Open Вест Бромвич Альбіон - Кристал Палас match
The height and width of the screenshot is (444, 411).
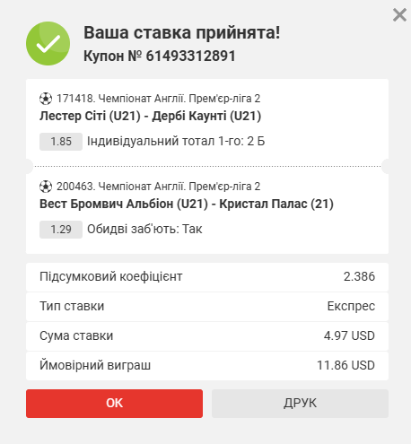(x=187, y=204)
